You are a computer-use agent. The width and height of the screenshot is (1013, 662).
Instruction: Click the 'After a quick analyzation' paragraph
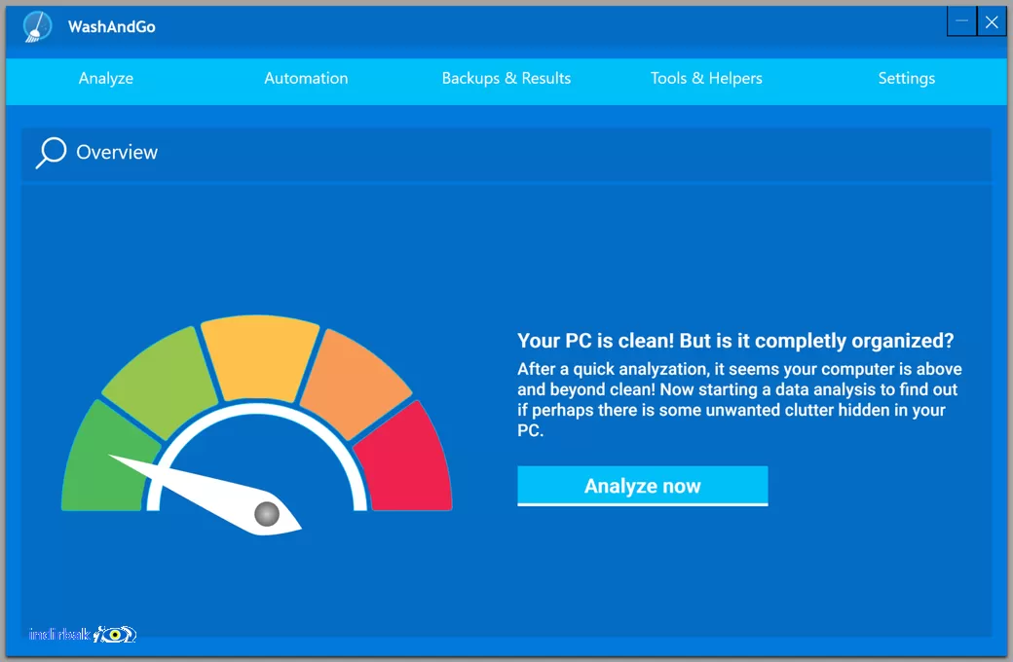pos(739,399)
